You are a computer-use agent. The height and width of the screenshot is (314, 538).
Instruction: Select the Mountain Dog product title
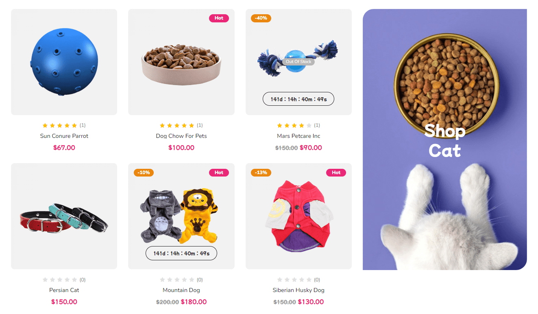181,290
